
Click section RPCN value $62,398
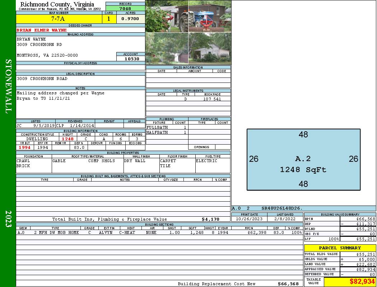pos(257,232)
